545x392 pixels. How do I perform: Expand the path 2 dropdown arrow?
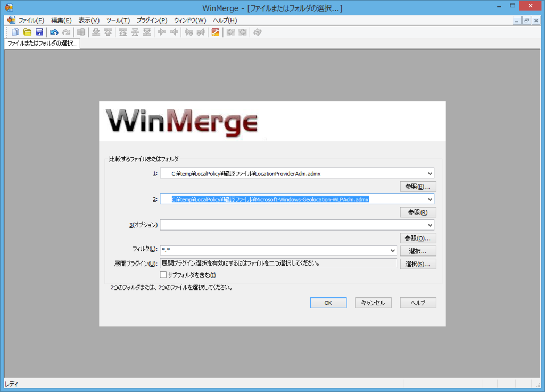tap(430, 199)
